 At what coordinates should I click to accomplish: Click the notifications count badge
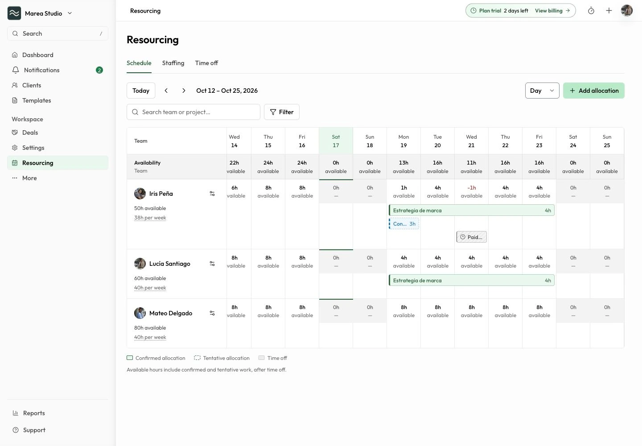[99, 70]
